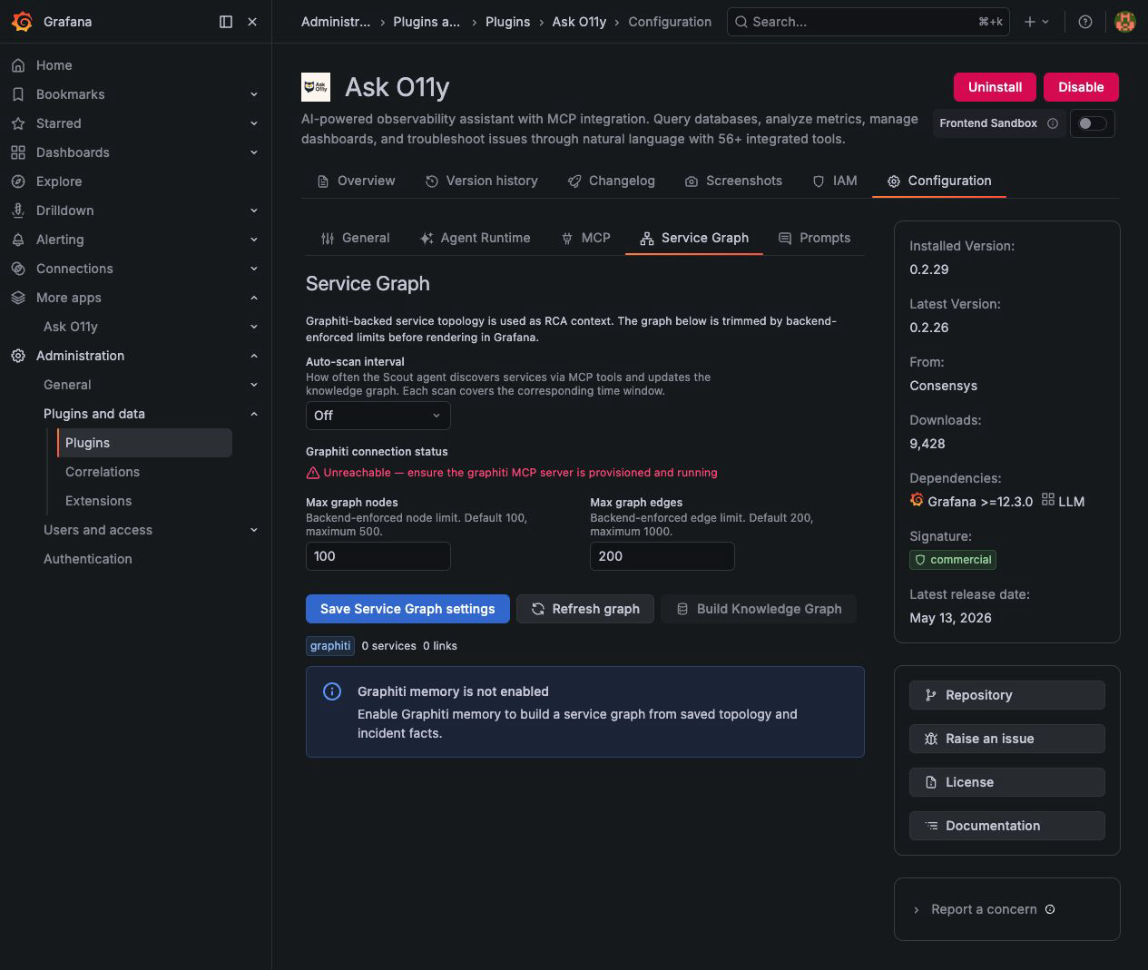This screenshot has height=970, width=1148.
Task: Switch to the Overview tab
Action: coord(357,181)
